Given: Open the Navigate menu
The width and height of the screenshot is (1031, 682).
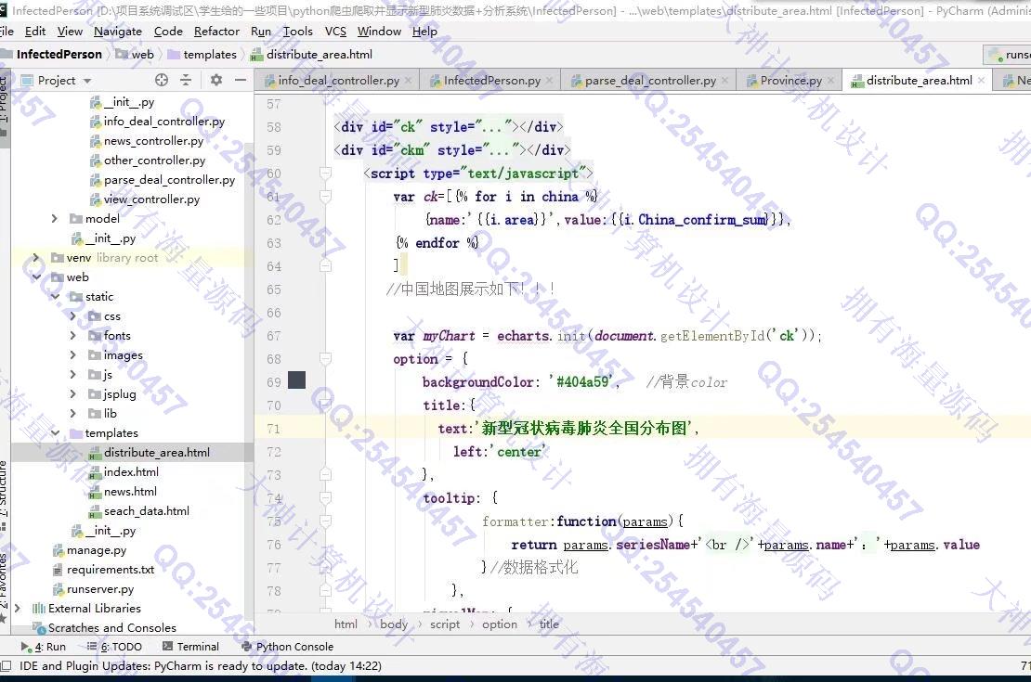Looking at the screenshot, I should click(x=118, y=31).
